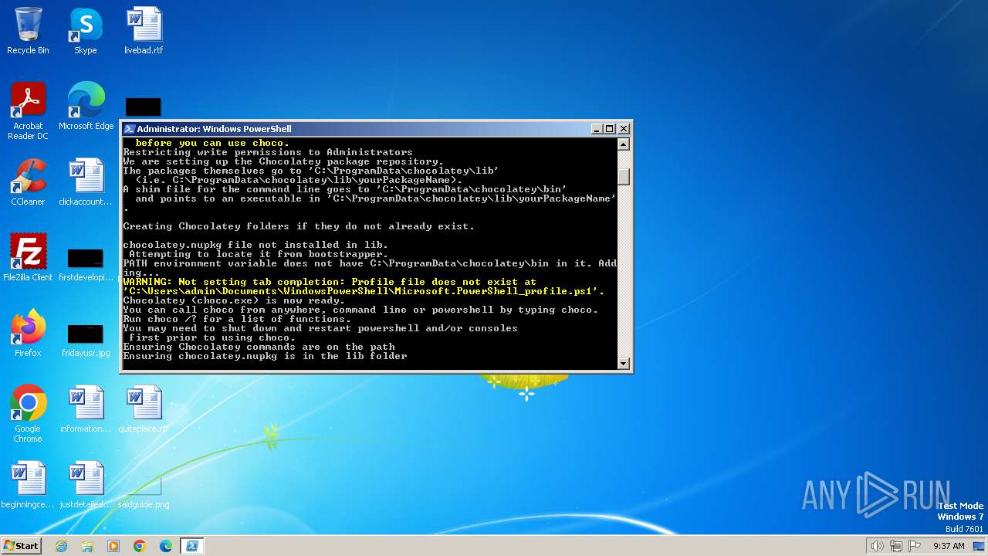Activate the PowerShell taskbar button
Image resolution: width=988 pixels, height=556 pixels.
(192, 546)
